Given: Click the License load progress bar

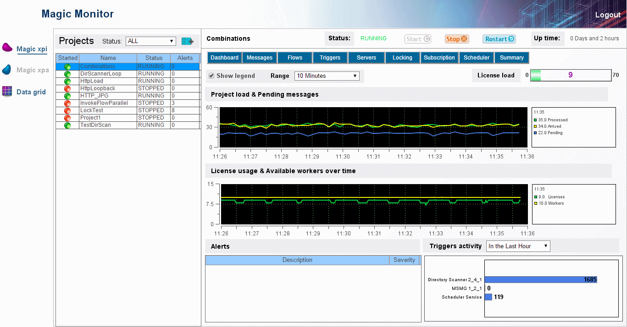Looking at the screenshot, I should click(x=571, y=75).
